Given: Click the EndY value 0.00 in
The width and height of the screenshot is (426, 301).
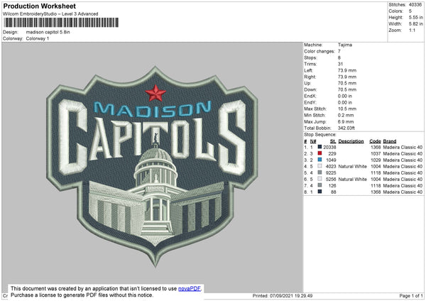Looking at the screenshot, I should click(345, 102).
